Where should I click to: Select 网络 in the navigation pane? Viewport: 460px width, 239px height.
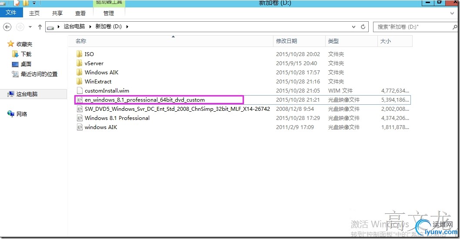(22, 114)
